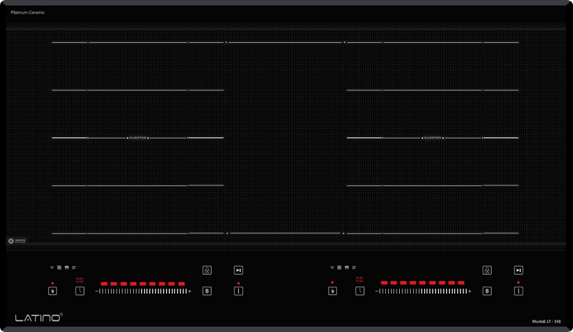Click the Model: LT-391 text

pos(546,321)
